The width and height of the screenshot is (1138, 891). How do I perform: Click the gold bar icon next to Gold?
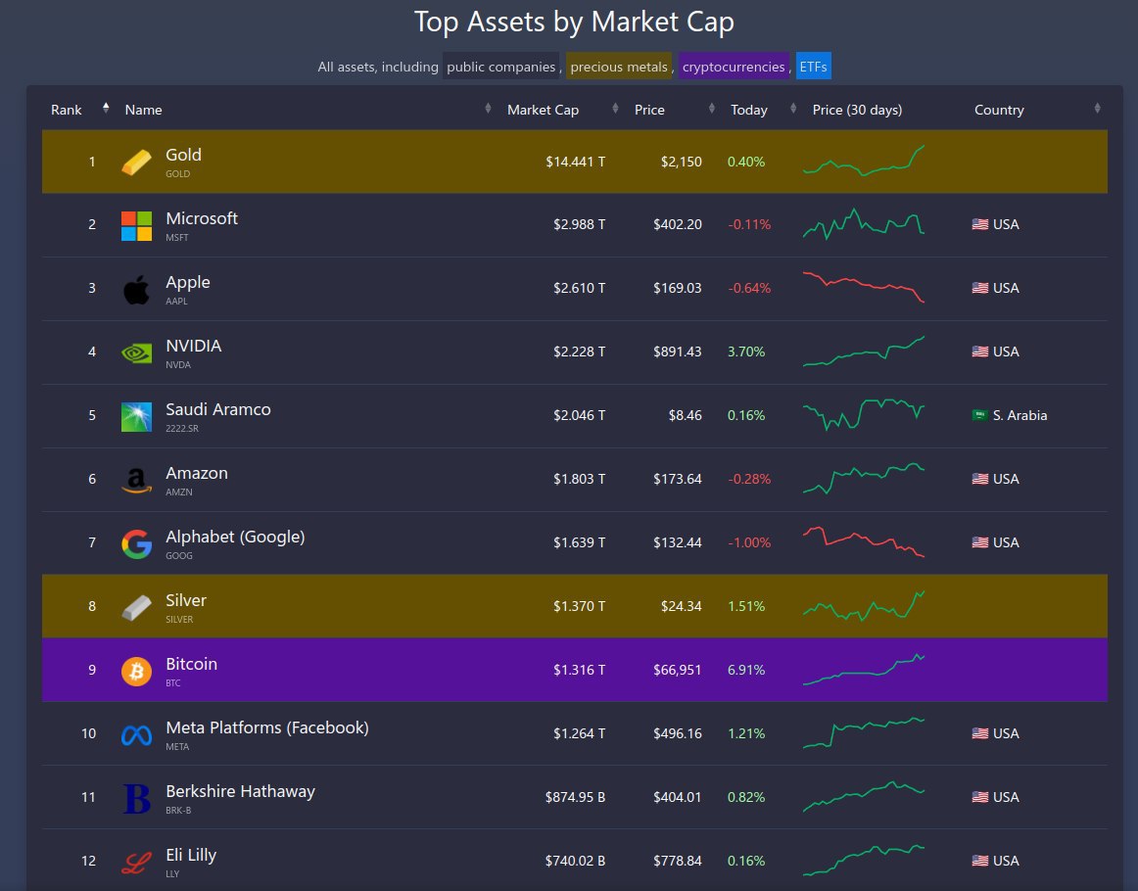click(136, 161)
